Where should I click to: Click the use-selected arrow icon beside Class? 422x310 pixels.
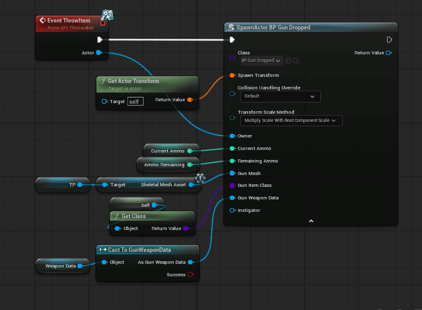click(x=288, y=61)
